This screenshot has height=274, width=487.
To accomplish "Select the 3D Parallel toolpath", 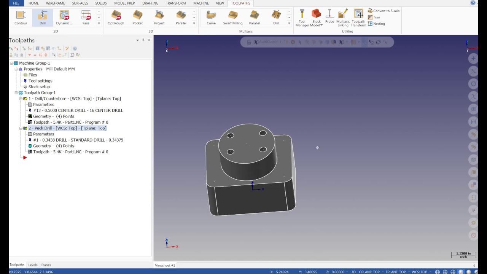I will [181, 18].
